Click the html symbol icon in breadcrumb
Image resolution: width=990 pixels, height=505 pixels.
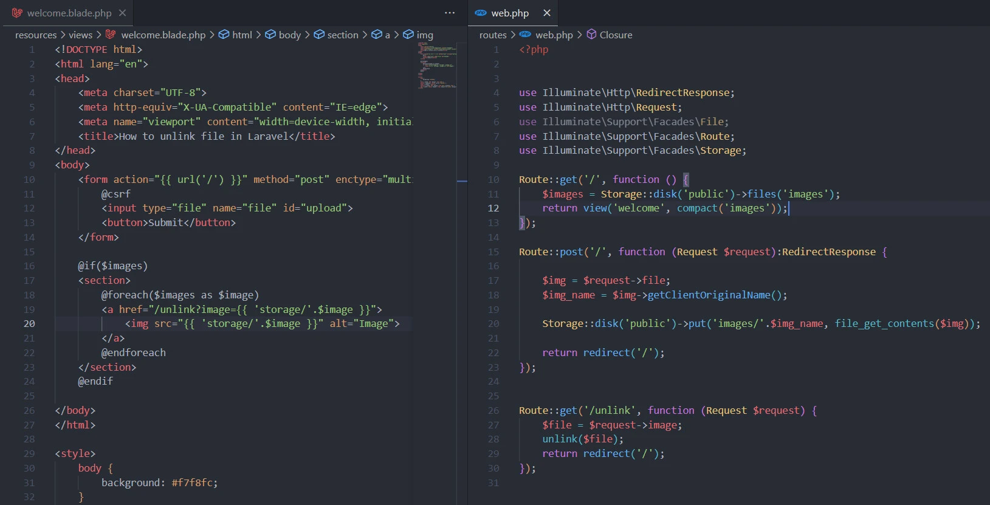224,35
